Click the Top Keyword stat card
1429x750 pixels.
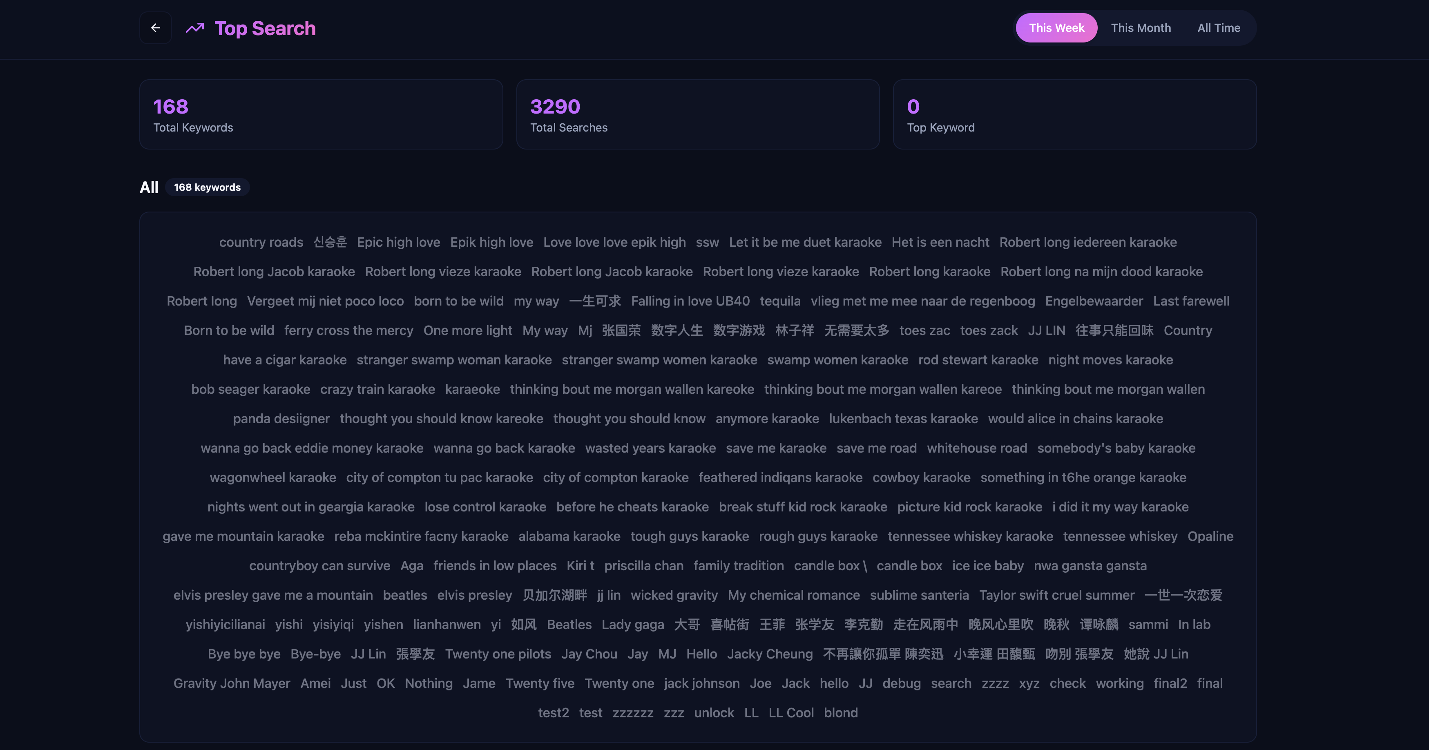1074,114
